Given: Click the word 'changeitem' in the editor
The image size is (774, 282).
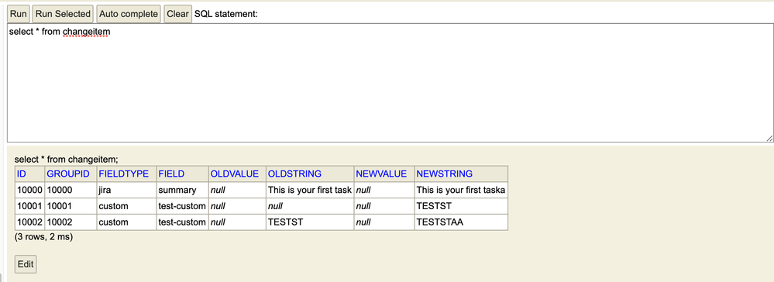Looking at the screenshot, I should pos(87,32).
